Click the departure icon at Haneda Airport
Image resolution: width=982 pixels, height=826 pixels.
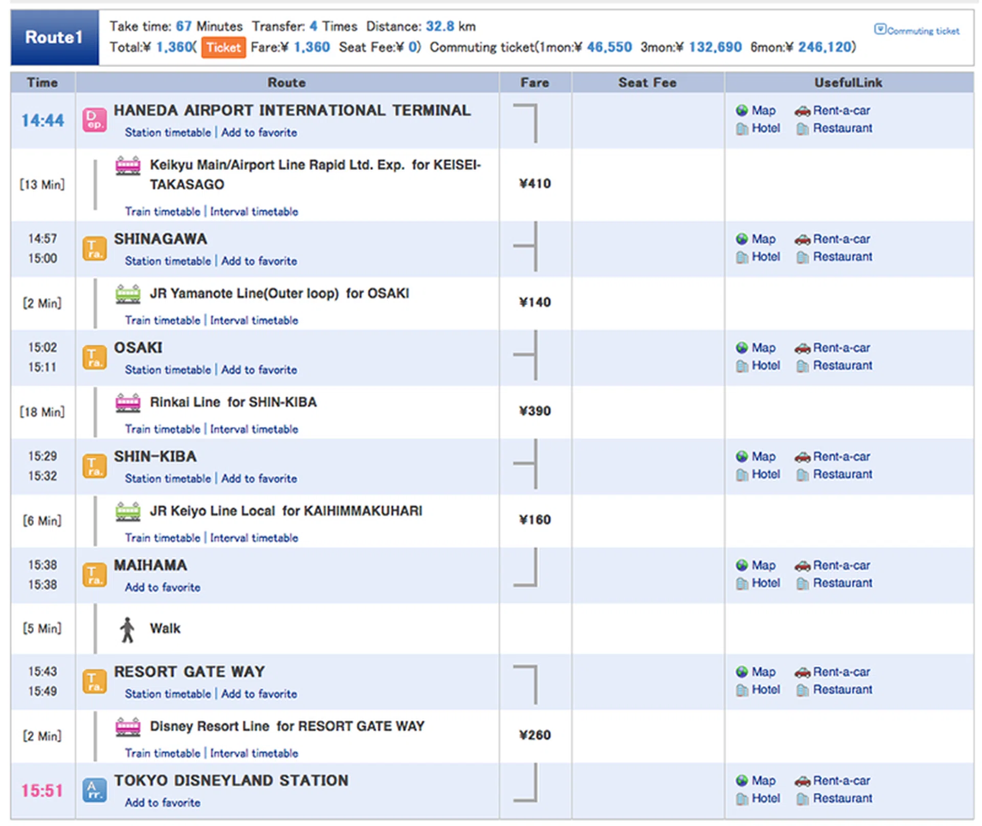tap(95, 120)
